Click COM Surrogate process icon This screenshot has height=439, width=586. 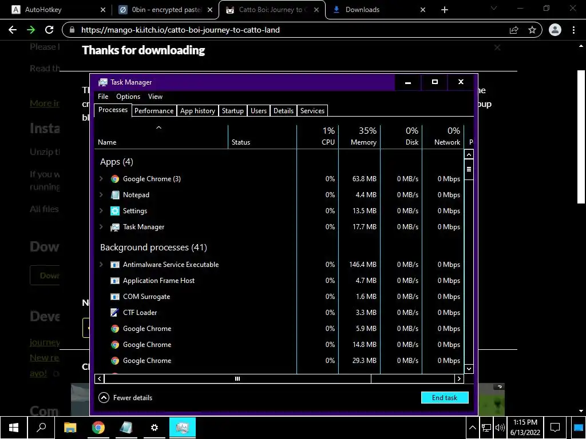[x=114, y=297]
